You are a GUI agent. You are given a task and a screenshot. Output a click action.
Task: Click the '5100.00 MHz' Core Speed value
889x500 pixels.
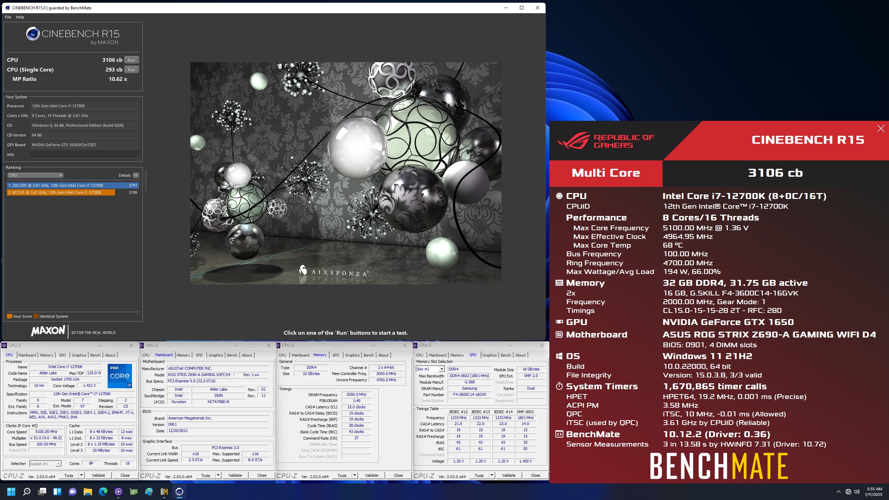point(46,432)
